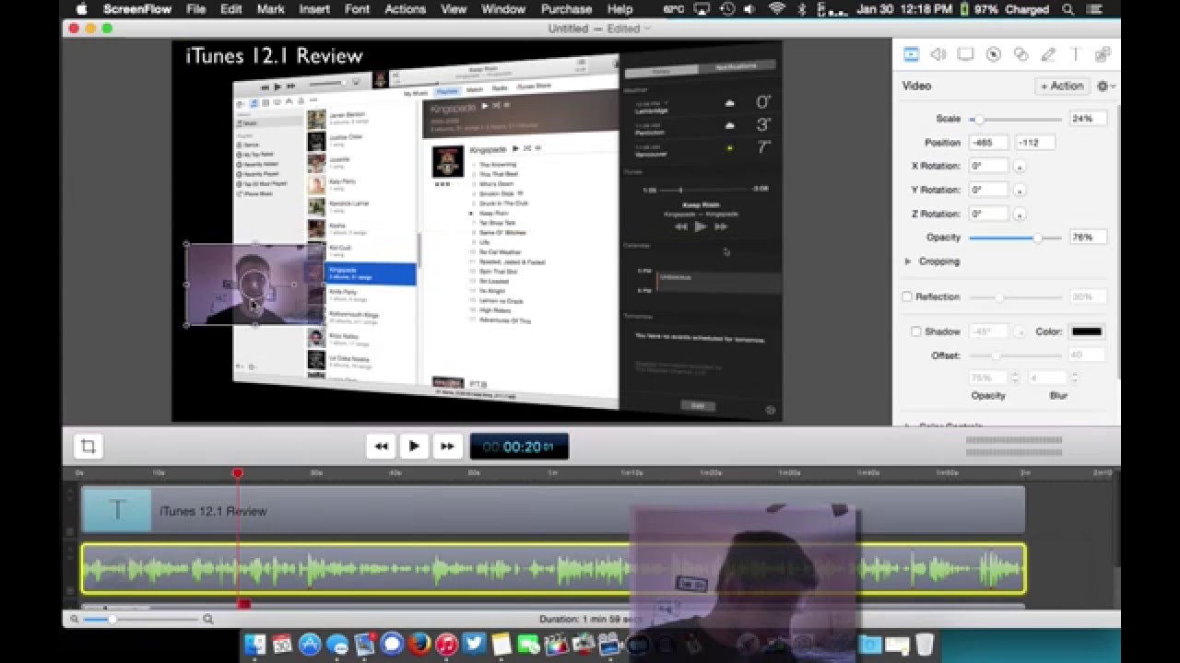Open the Insert menu
The width and height of the screenshot is (1180, 663).
(314, 9)
